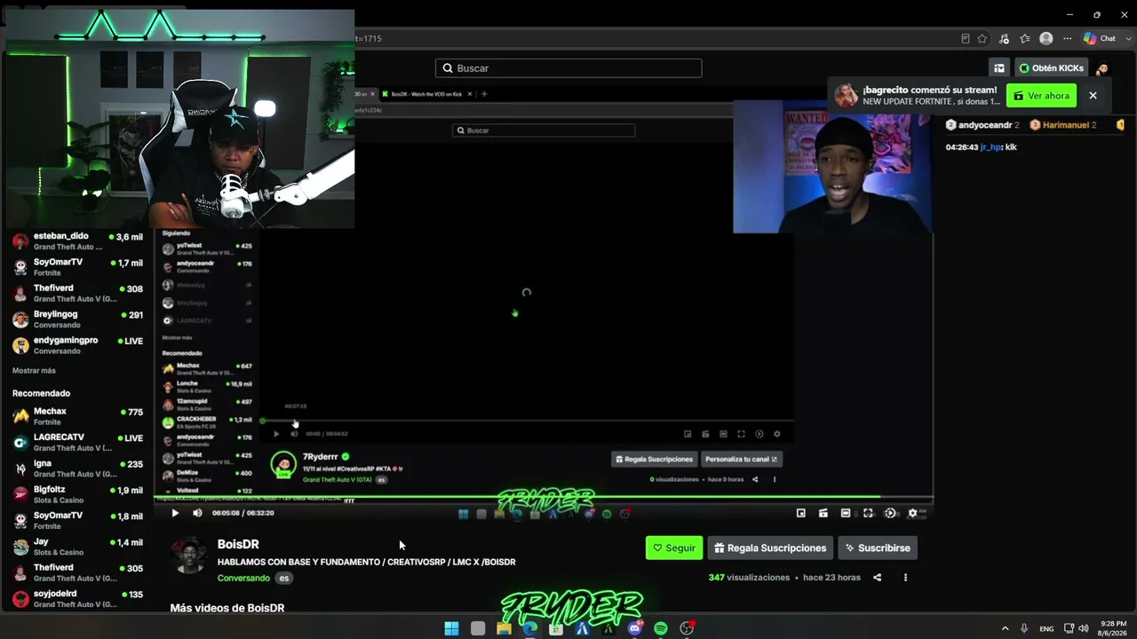Viewport: 1137px width, 639px height.
Task: Open ENG language switcher in taskbar
Action: [x=1046, y=628]
